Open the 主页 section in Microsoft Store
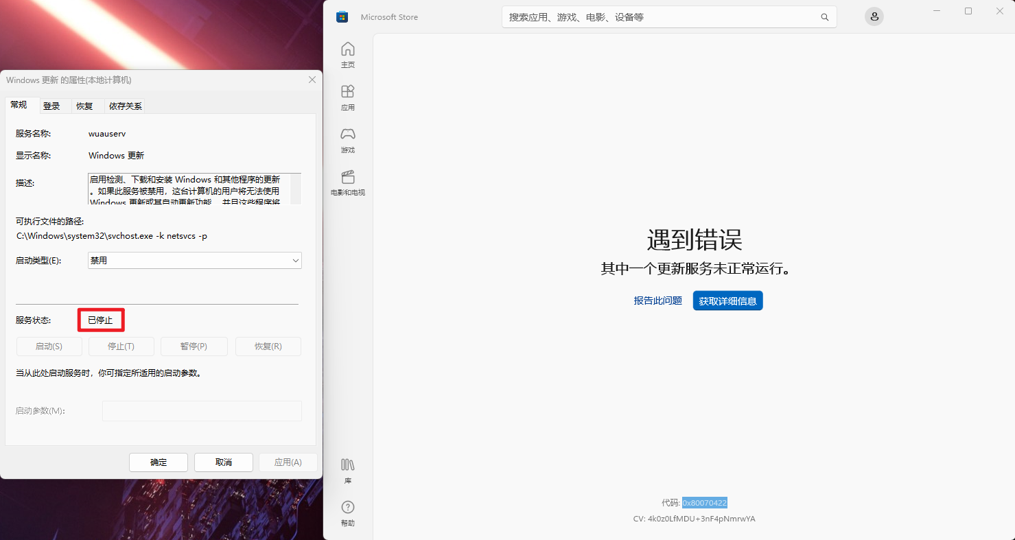Screen dimensions: 1015x540 (348, 54)
